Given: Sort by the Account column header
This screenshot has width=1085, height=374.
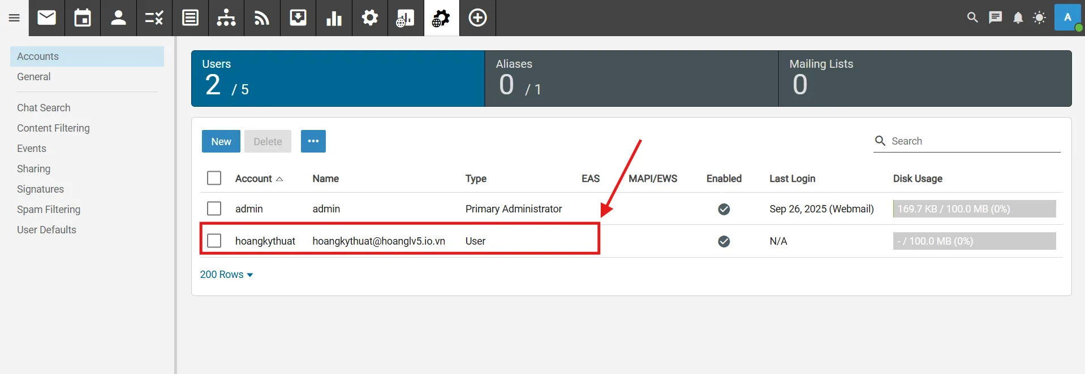Looking at the screenshot, I should [x=254, y=179].
